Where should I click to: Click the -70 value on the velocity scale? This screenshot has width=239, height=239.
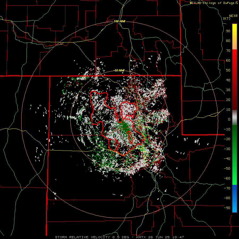tap(227, 188)
